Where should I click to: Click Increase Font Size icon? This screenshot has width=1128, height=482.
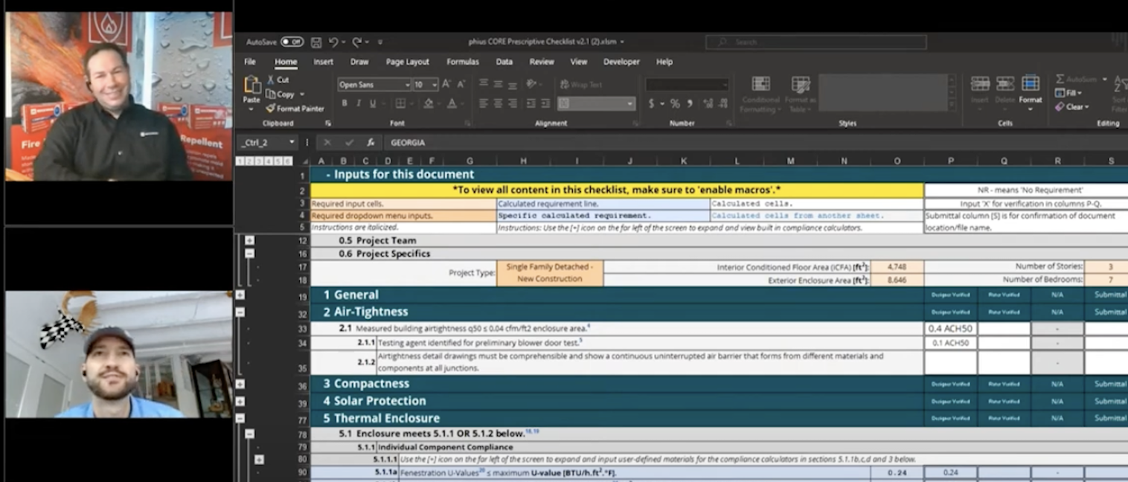pyautogui.click(x=446, y=84)
